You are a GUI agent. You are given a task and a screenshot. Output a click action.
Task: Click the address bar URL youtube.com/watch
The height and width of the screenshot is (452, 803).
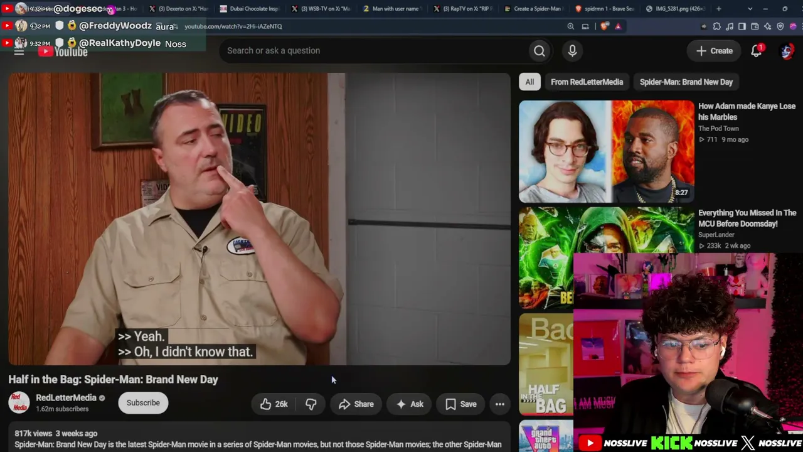[x=233, y=26]
